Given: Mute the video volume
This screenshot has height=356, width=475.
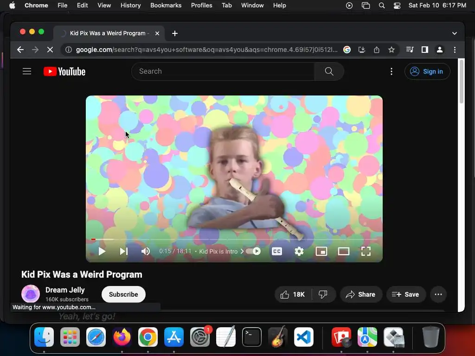Looking at the screenshot, I should coord(146,251).
